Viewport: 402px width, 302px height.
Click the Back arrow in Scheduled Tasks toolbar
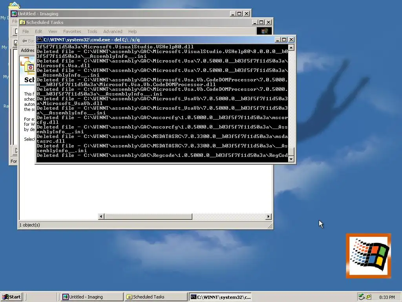click(x=25, y=41)
